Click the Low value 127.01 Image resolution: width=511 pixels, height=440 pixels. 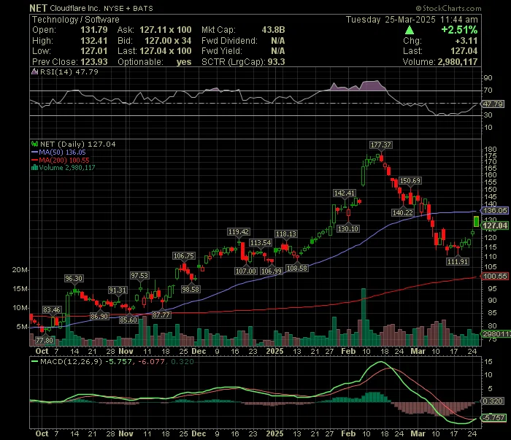coord(94,51)
